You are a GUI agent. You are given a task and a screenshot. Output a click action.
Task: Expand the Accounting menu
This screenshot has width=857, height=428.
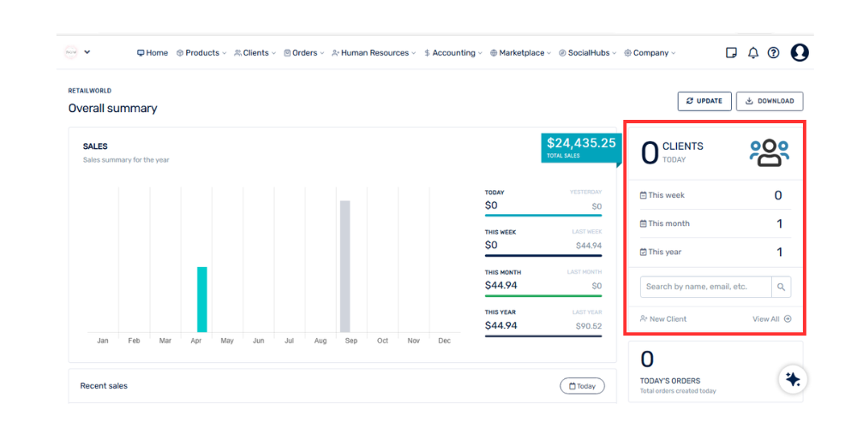(453, 53)
